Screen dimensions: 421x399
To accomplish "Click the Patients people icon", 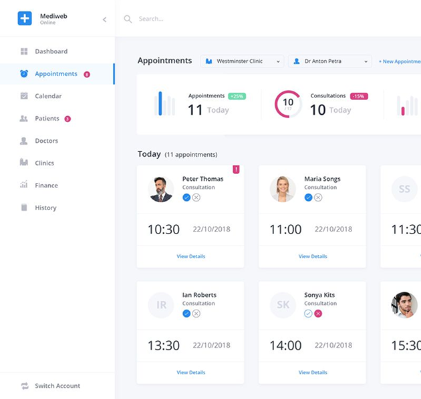I will (x=24, y=119).
